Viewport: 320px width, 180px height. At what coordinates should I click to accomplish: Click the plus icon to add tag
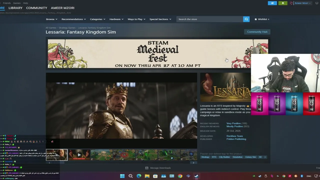click(x=265, y=157)
